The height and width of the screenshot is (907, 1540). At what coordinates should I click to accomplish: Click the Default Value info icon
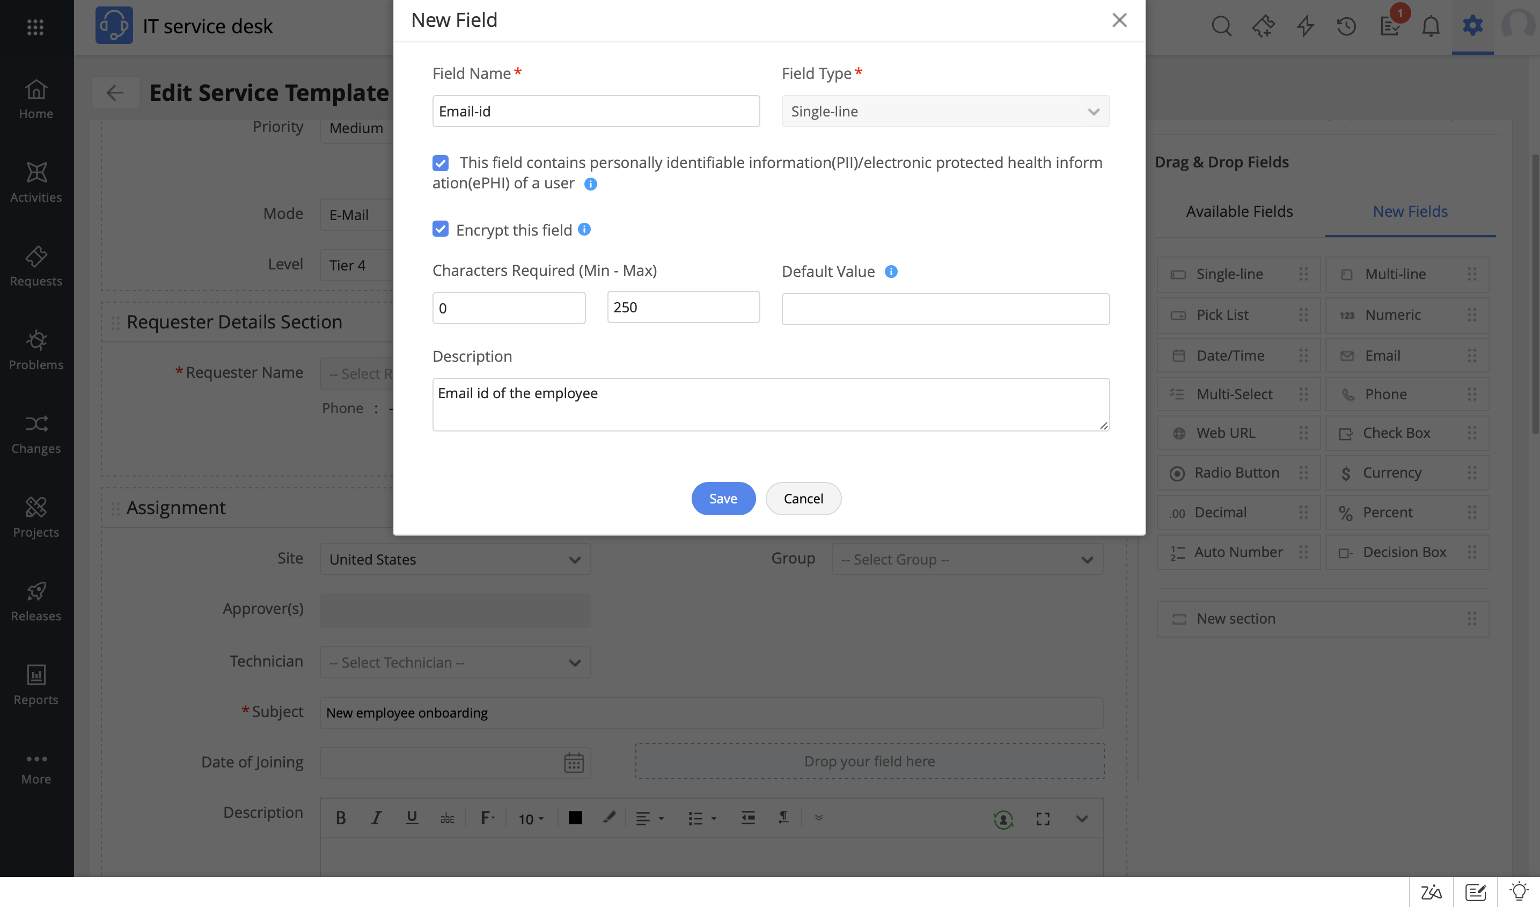[x=891, y=272]
